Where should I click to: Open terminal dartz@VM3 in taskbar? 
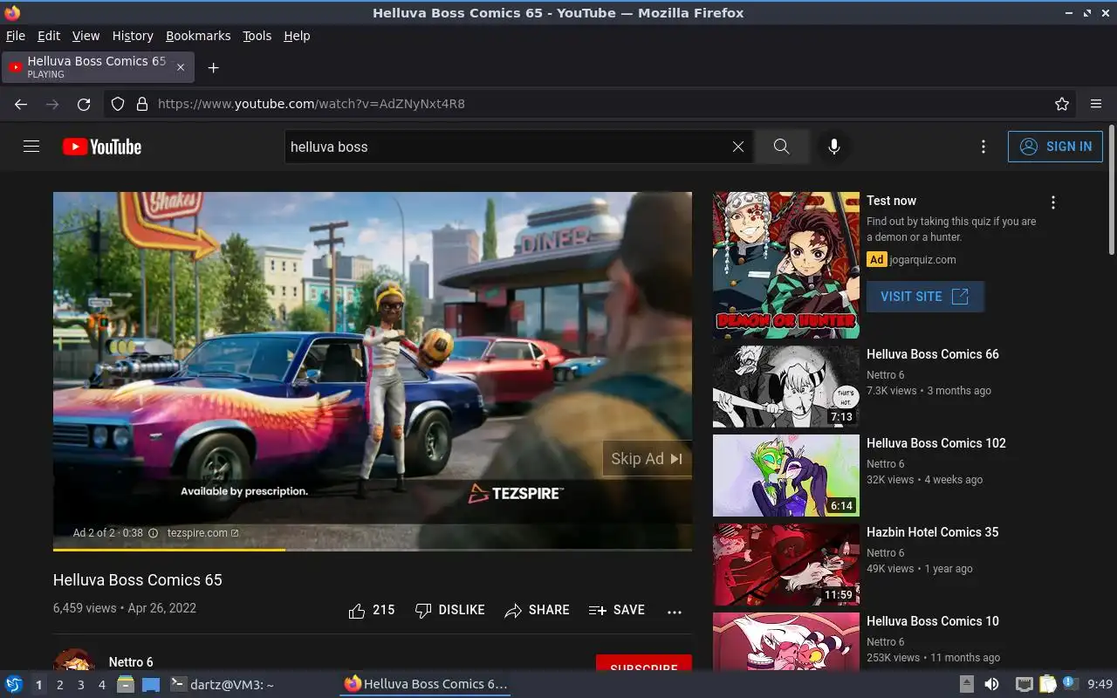(223, 685)
